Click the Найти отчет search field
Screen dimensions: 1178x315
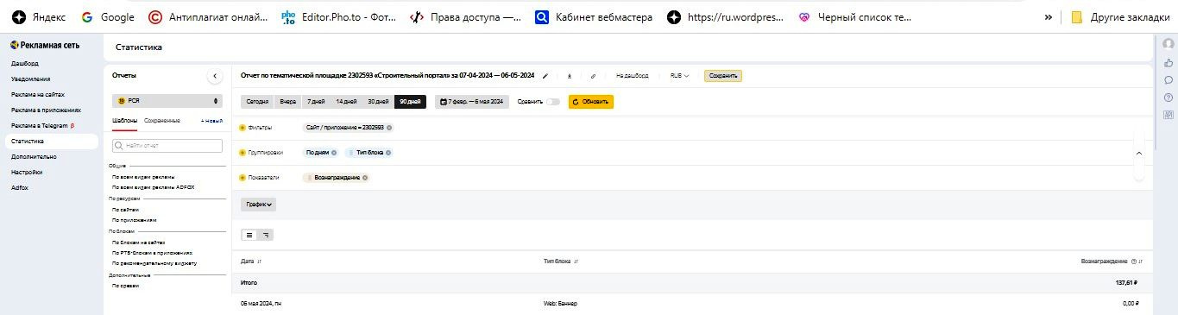[x=167, y=146]
